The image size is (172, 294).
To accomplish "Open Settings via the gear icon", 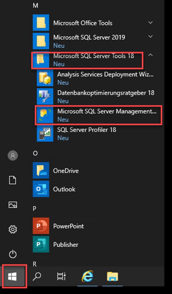I will coord(13,229).
